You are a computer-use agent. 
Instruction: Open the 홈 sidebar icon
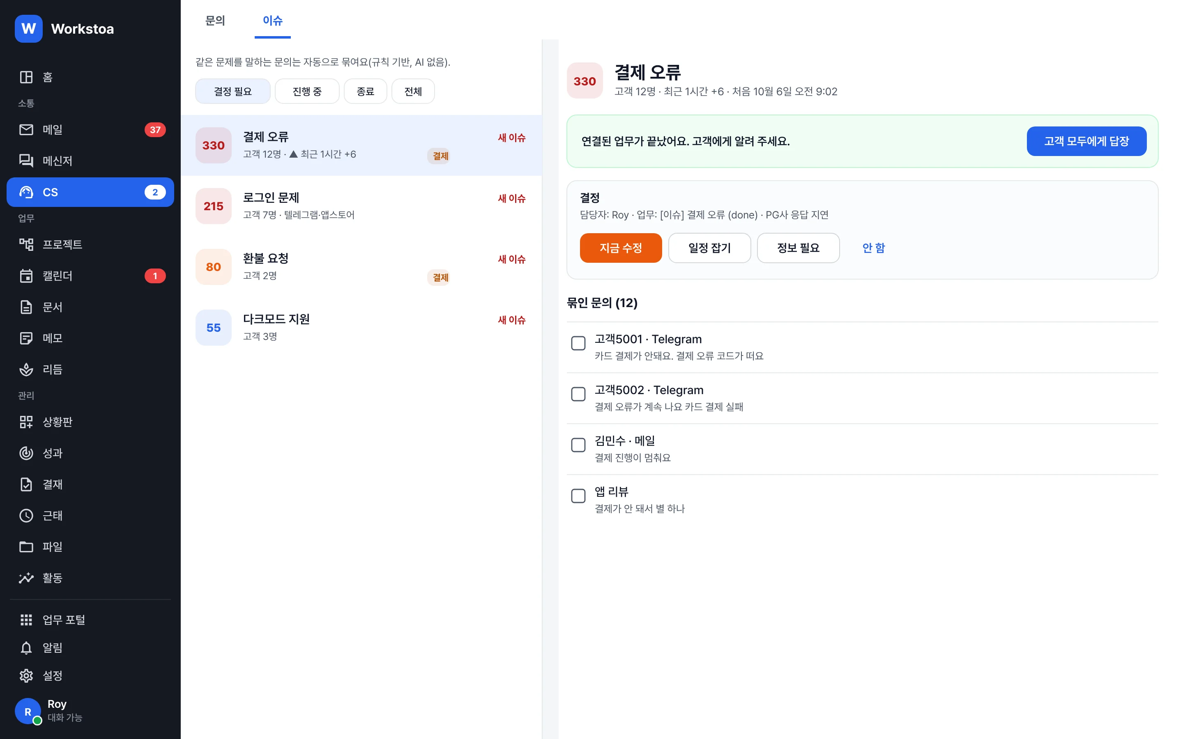[26, 77]
